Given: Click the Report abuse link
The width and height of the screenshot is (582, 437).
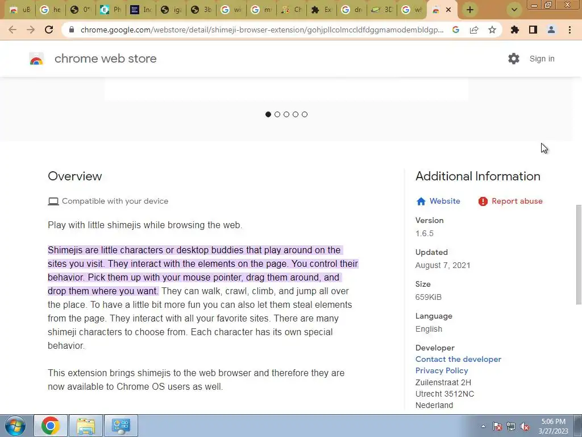Looking at the screenshot, I should (510, 201).
